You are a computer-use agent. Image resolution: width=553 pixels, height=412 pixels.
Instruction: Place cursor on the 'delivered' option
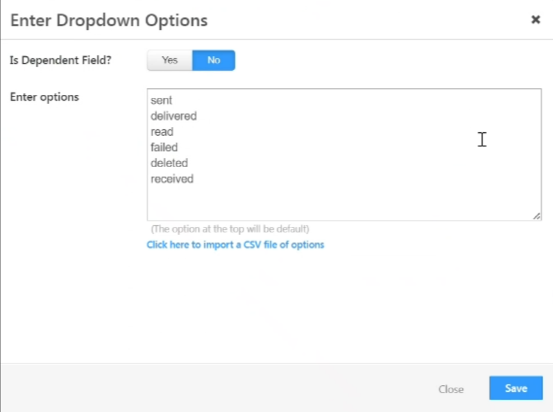point(173,116)
